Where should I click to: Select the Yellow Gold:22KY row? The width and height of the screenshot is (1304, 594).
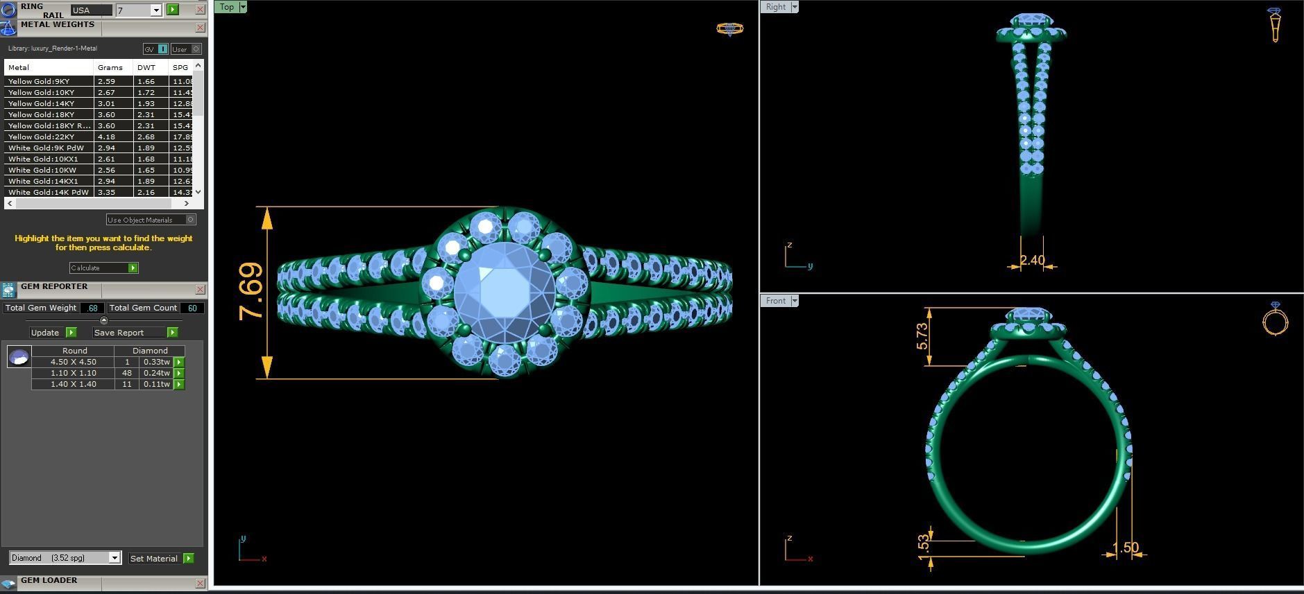pos(99,137)
